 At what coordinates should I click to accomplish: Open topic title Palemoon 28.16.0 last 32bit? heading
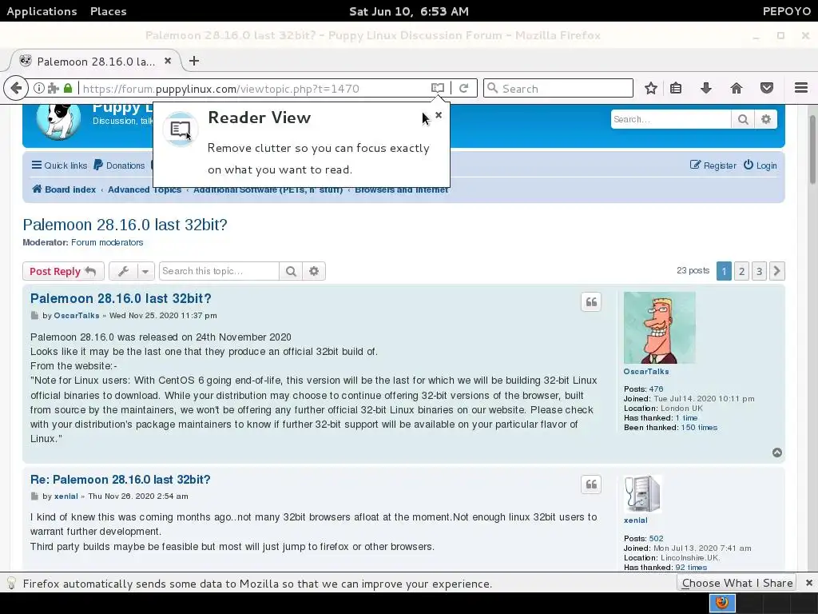(125, 225)
